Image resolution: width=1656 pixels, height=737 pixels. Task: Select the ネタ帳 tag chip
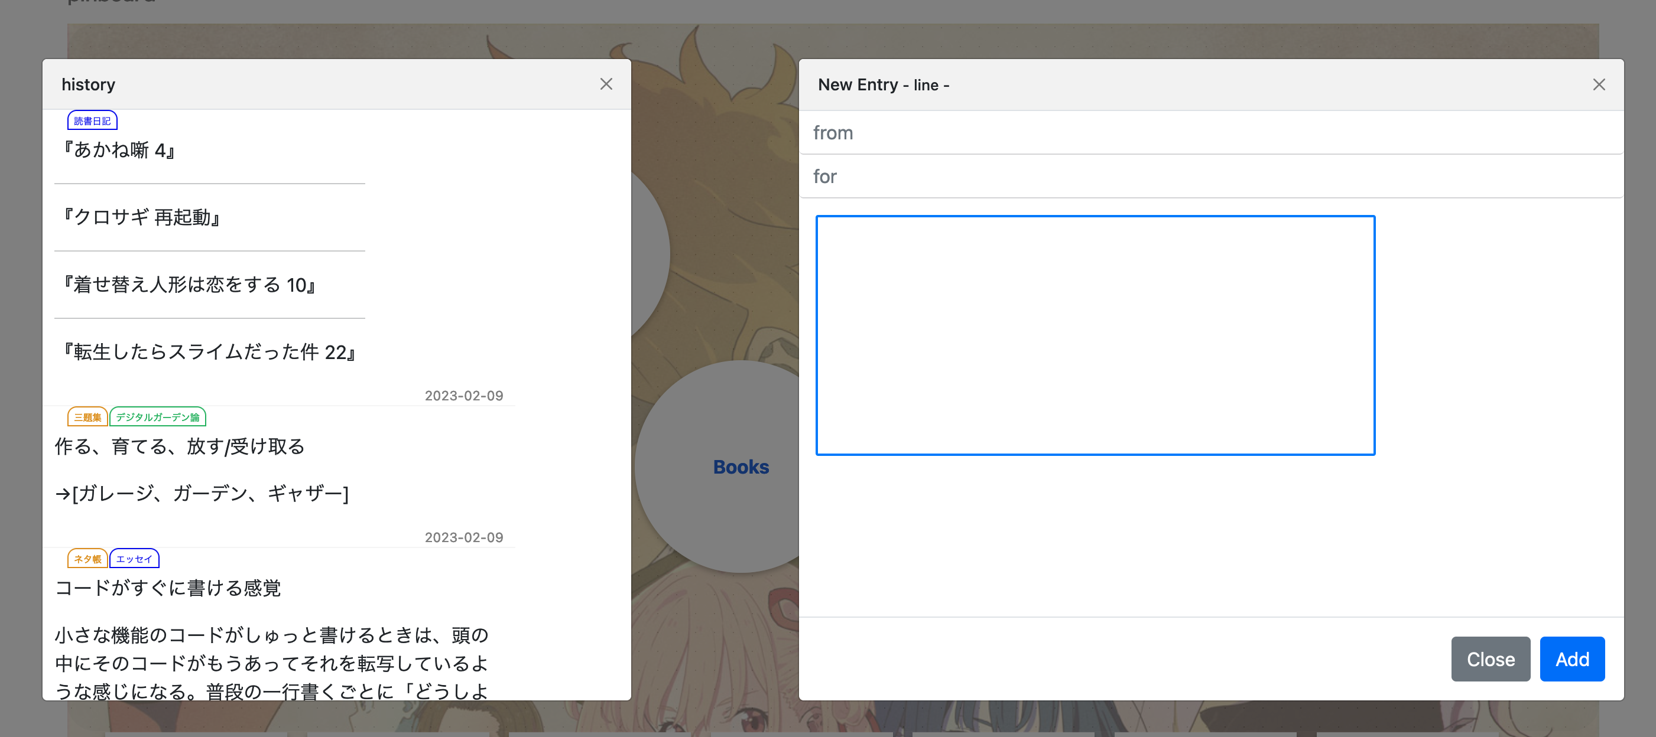click(x=87, y=559)
